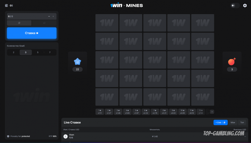
Task: Click the RTP 98% label
Action: pos(53,136)
